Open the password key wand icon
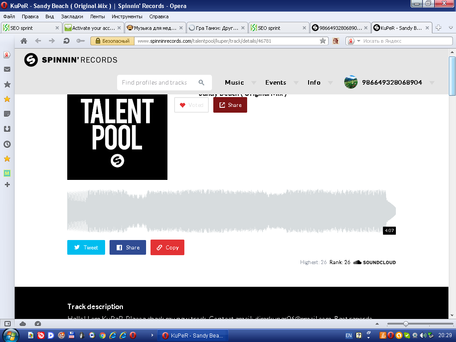Image resolution: width=456 pixels, height=342 pixels. [x=81, y=41]
